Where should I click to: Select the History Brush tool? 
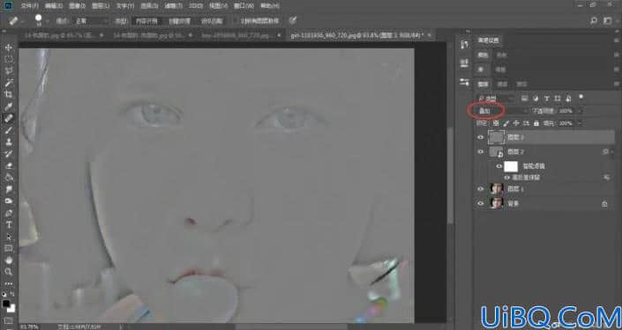[x=9, y=153]
